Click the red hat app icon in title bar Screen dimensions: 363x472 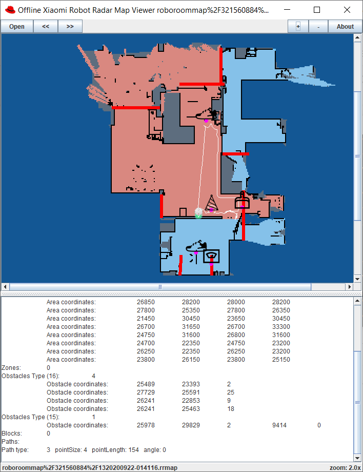(x=10, y=10)
